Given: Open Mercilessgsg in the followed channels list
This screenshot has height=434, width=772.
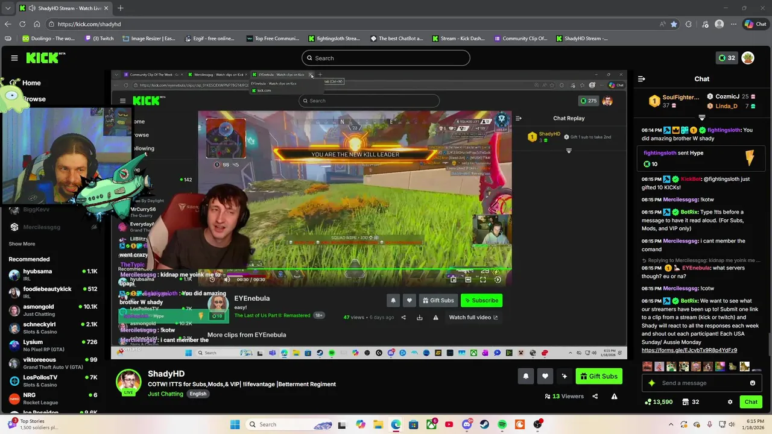Looking at the screenshot, I should 53,227.
